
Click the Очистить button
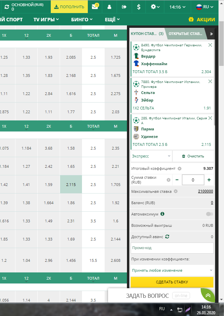(193, 156)
